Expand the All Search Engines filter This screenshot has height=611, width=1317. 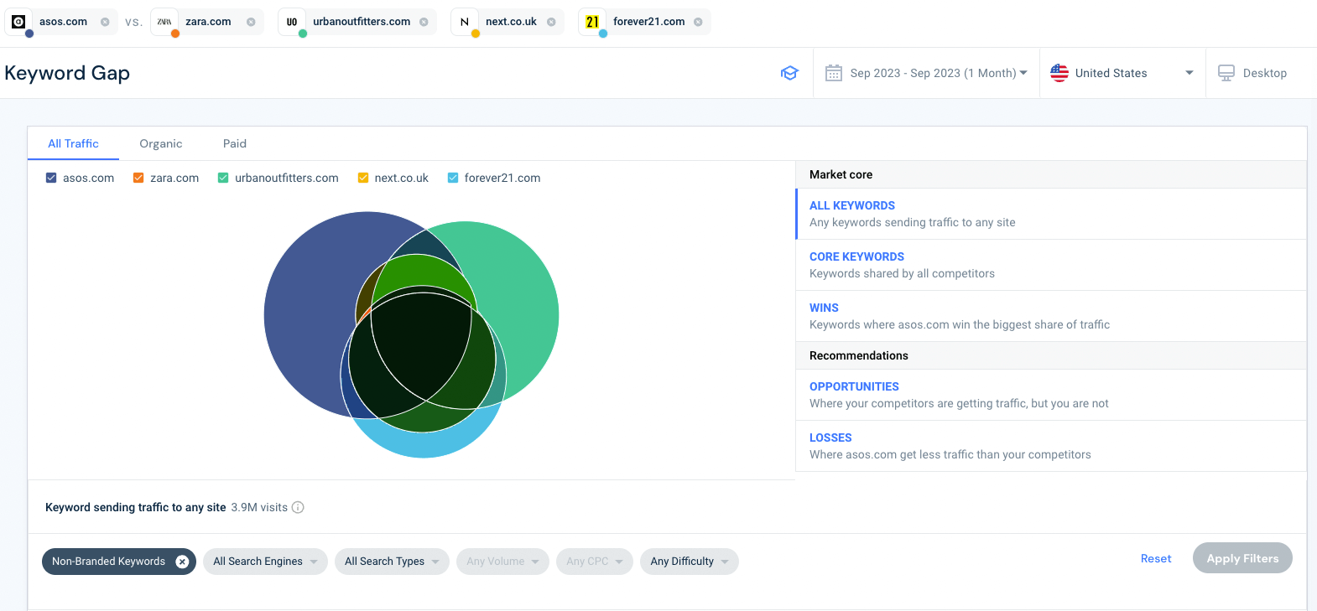(x=265, y=562)
